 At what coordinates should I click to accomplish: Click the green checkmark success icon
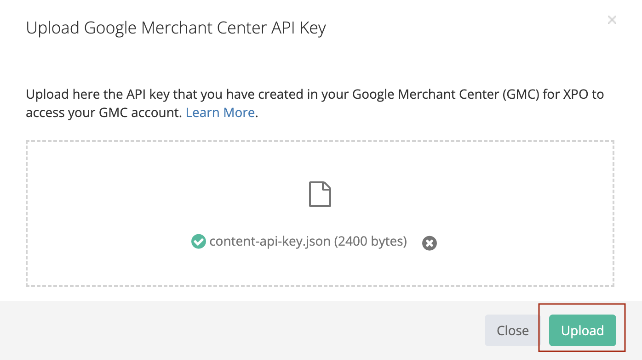coord(198,242)
